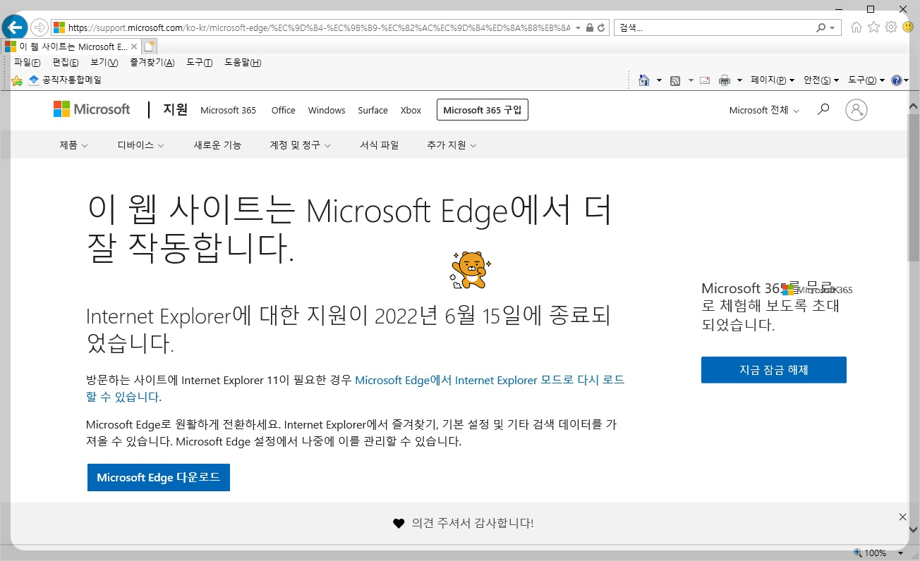920x561 pixels.
Task: Select the '이 웹 사이트는 Microsoft E...' tab
Action: (71, 47)
